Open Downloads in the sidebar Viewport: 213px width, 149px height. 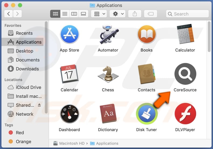[x=22, y=69]
